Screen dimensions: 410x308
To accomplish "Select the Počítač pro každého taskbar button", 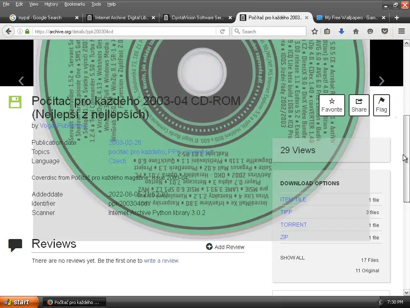I will click(x=74, y=302).
